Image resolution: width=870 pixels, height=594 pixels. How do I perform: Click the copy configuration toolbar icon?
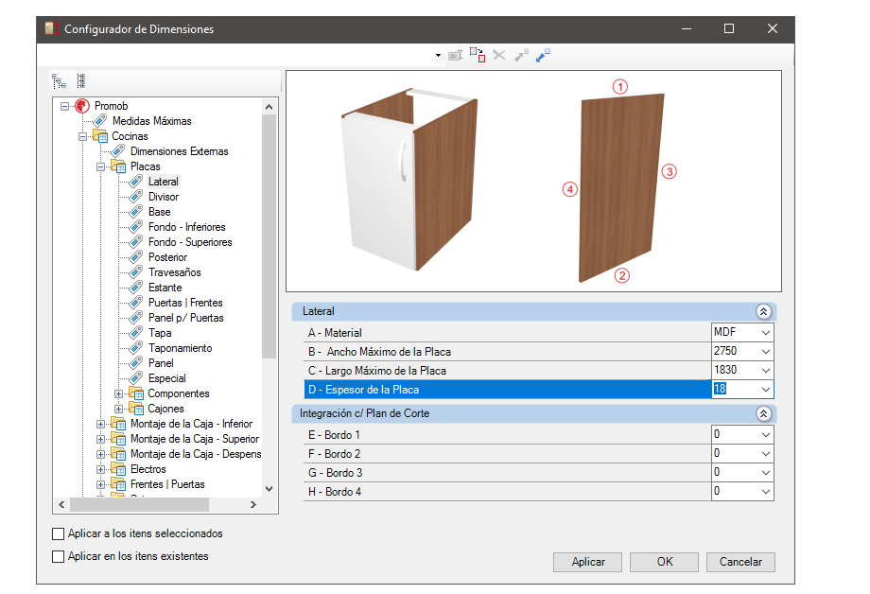pyautogui.click(x=478, y=55)
